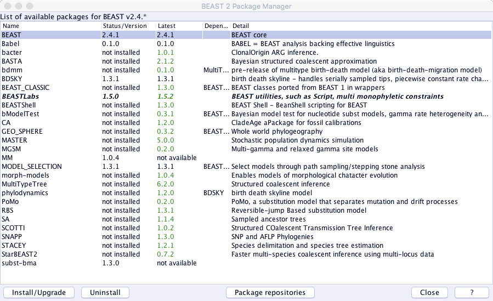Click the Detail column header
The width and height of the screenshot is (493, 301).
(361, 26)
